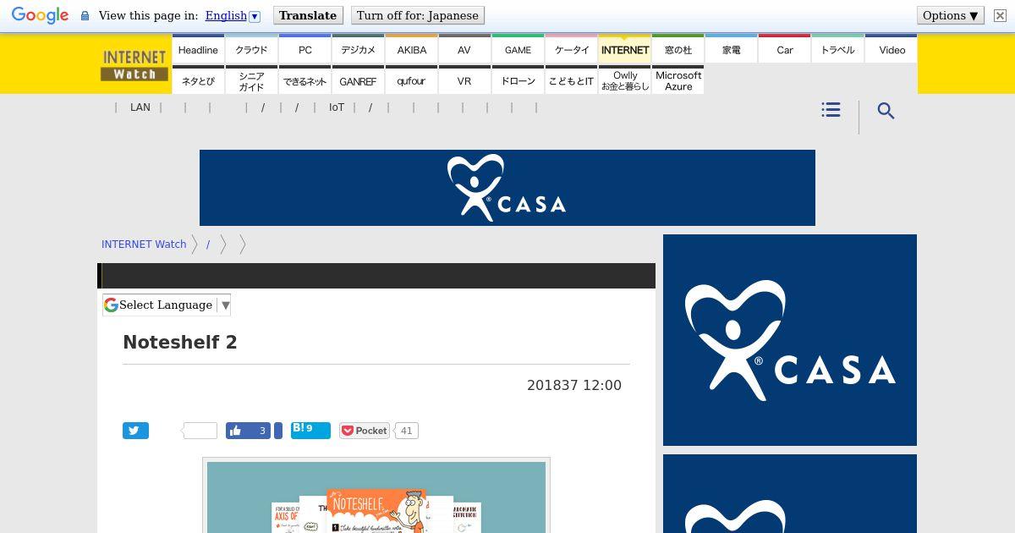This screenshot has height=533, width=1015.
Task: Open the シニアガイド link
Action: pos(251,80)
